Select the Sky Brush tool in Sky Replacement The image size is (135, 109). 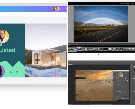(115, 74)
